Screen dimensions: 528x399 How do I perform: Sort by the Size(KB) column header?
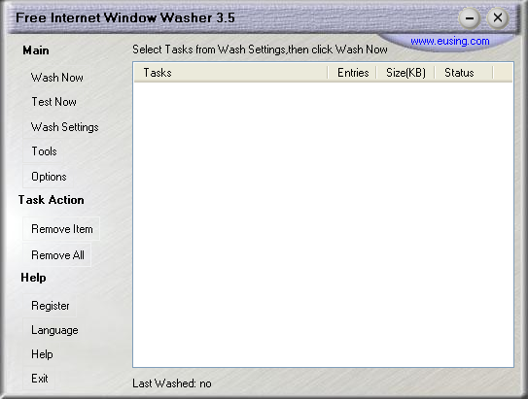point(405,73)
